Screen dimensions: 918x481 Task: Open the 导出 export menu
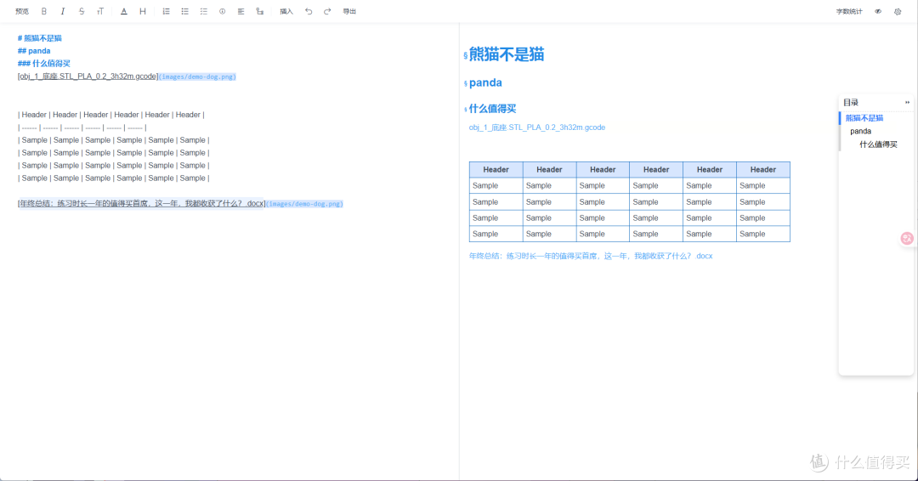(x=349, y=11)
